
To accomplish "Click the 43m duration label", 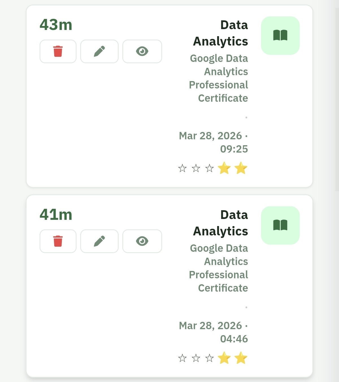I will point(56,25).
